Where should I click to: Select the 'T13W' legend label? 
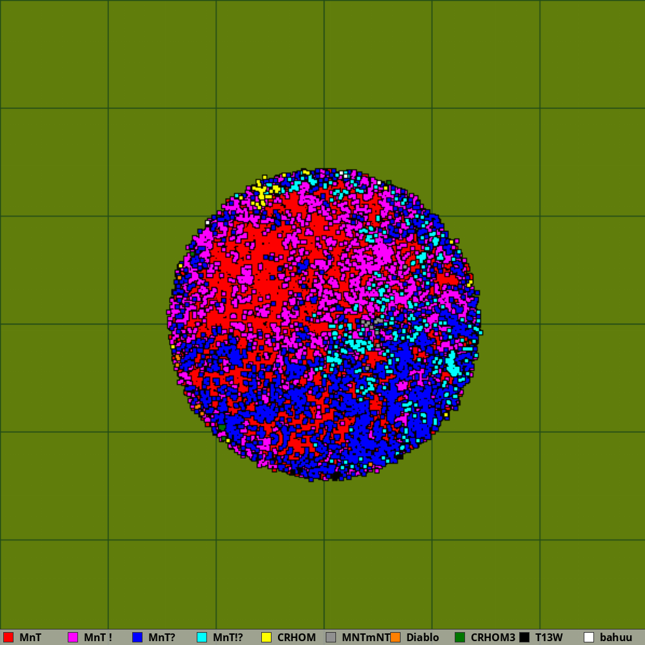[549, 637]
